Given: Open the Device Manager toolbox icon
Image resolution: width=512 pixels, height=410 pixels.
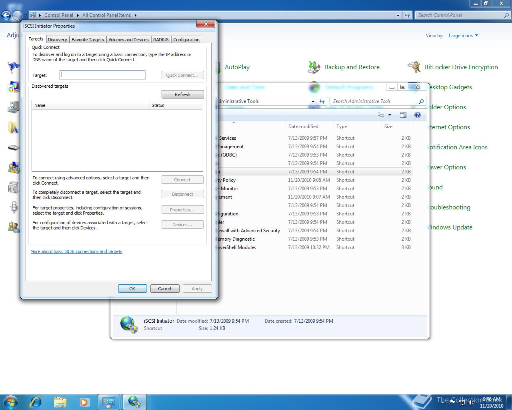Looking at the screenshot, I should point(13,107).
